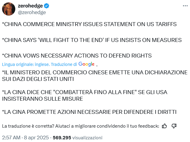Click the 'CHINA COMMERCE MINISTRY ISSUES STATEMENT' line

pos(89,24)
